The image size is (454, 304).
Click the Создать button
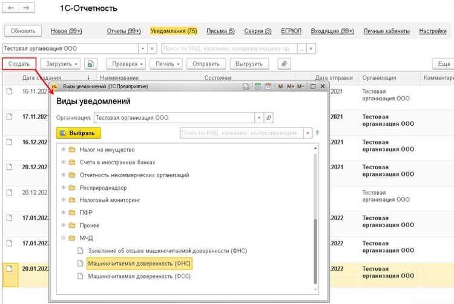[x=19, y=64]
